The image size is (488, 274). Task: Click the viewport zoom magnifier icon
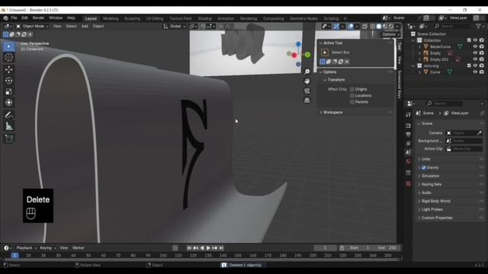coord(307,72)
